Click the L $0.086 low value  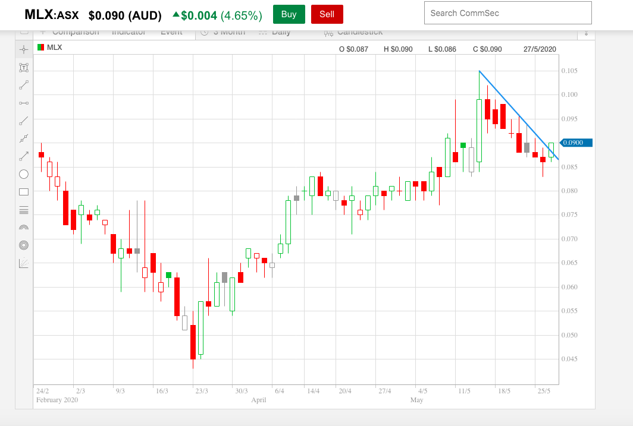tap(442, 49)
